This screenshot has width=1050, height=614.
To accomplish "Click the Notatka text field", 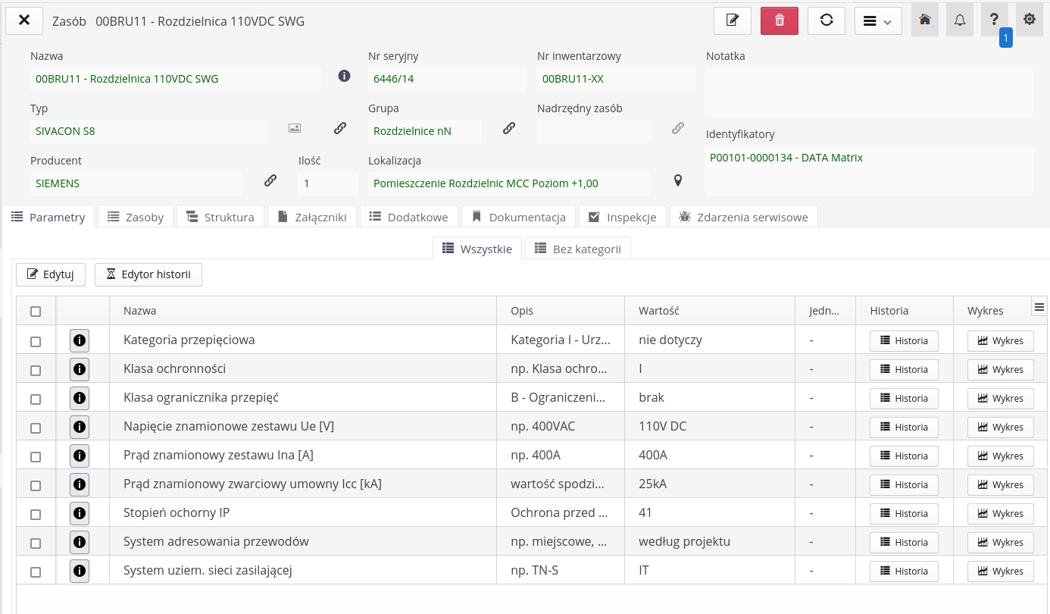I will (869, 92).
